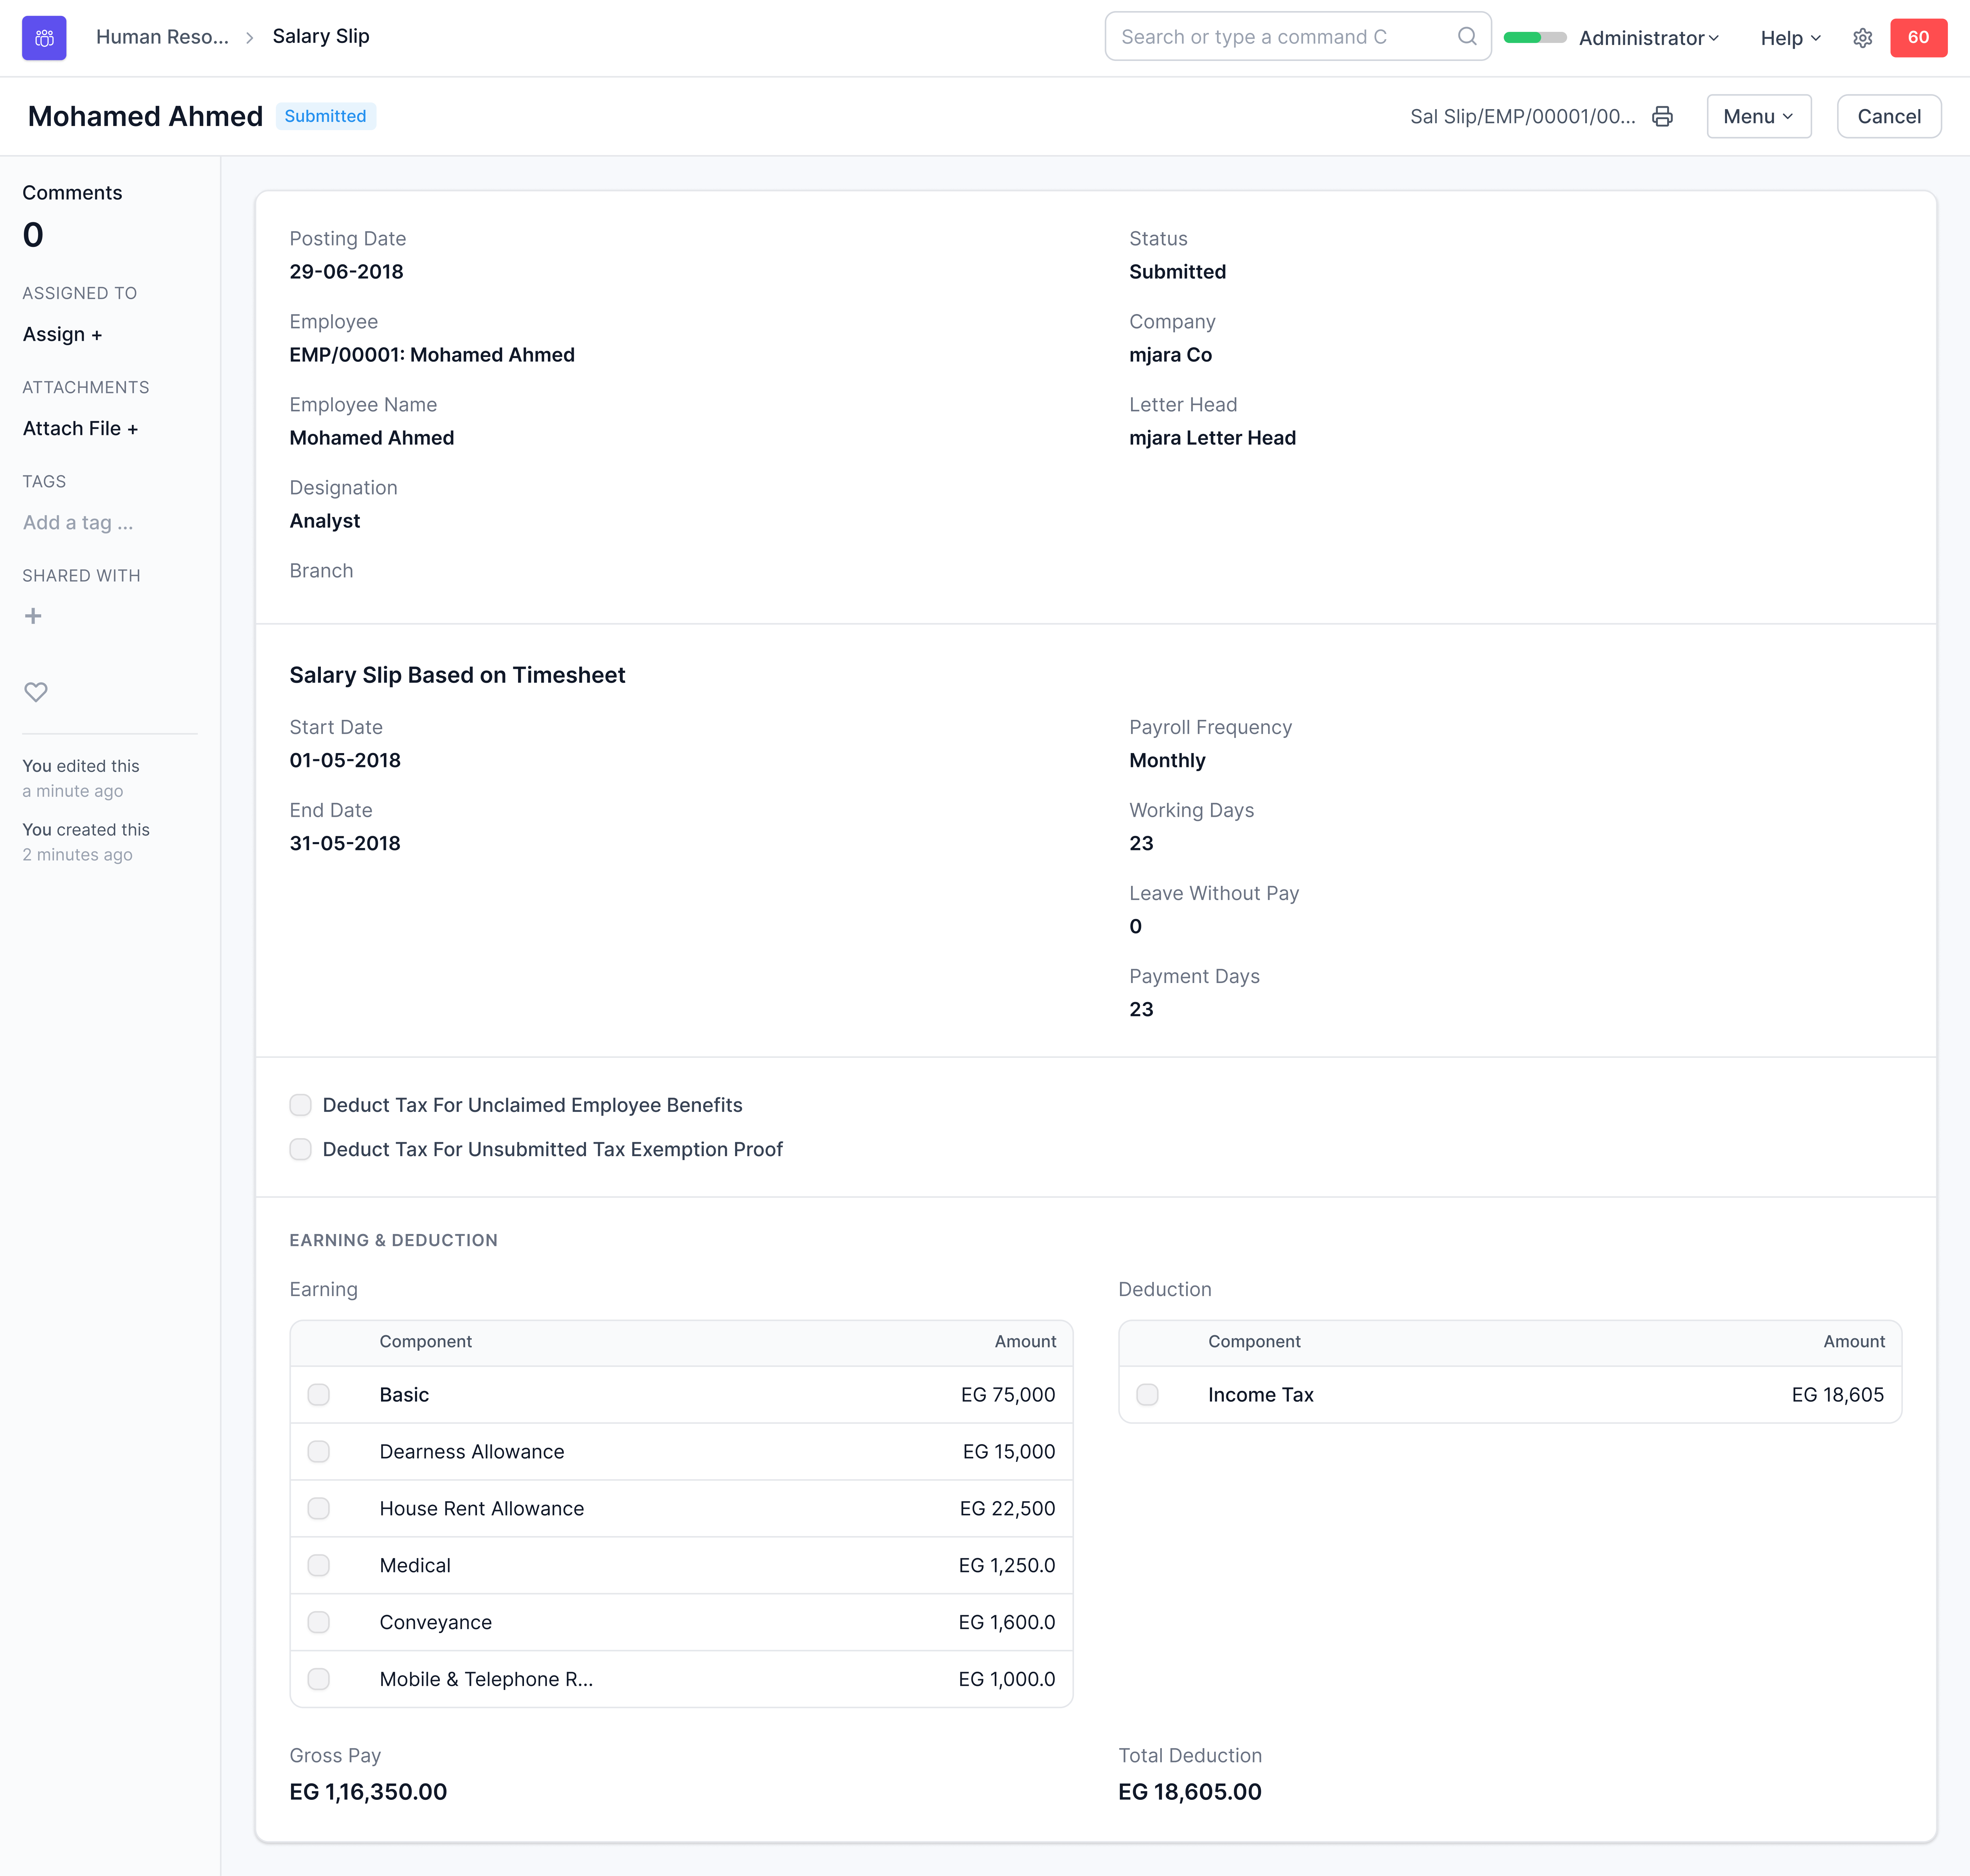Click the Company value mjara Co
Screen dimensions: 1970x1876
1171,355
